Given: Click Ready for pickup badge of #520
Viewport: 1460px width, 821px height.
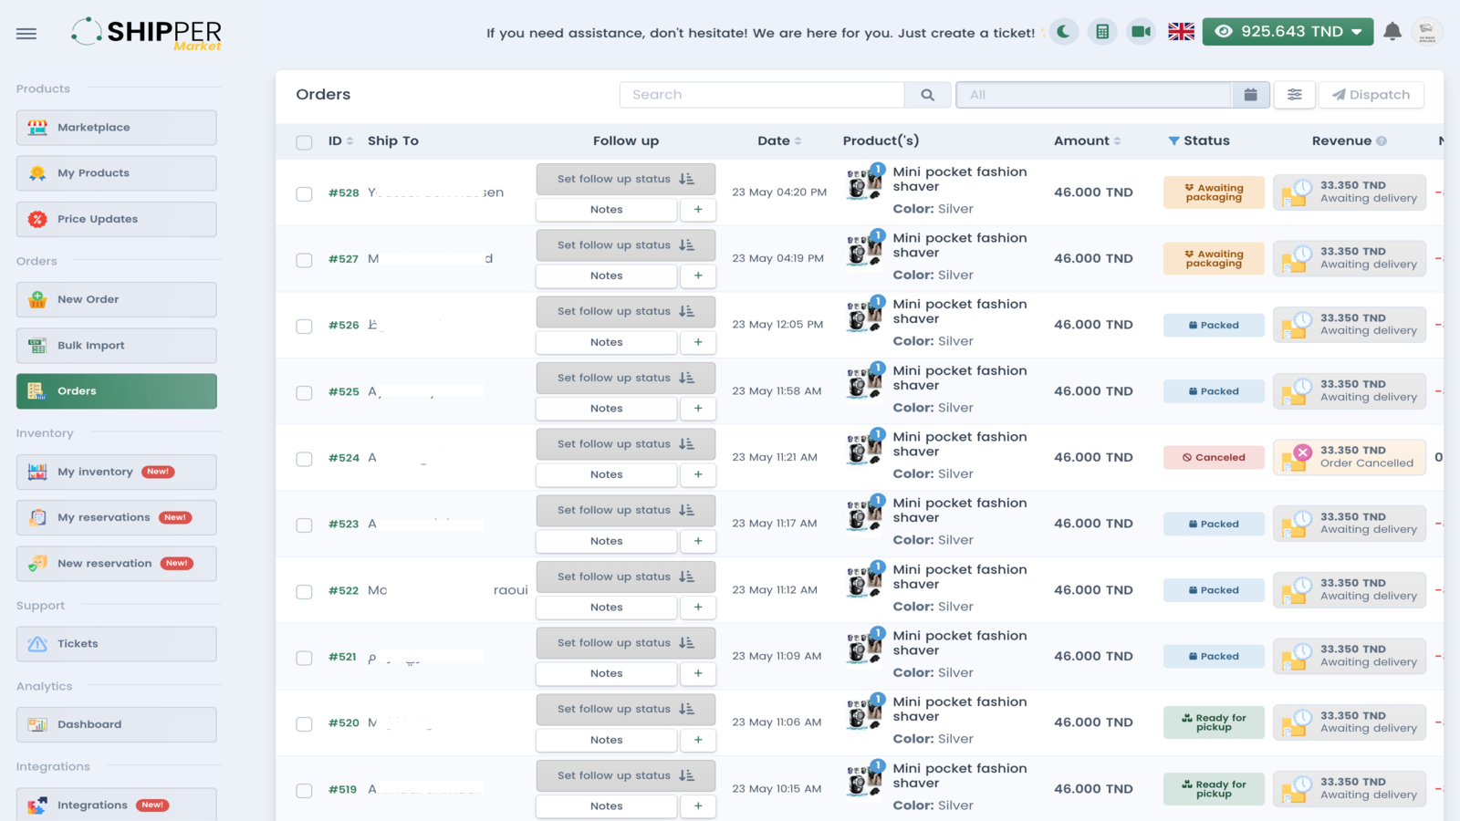Looking at the screenshot, I should click(x=1214, y=722).
